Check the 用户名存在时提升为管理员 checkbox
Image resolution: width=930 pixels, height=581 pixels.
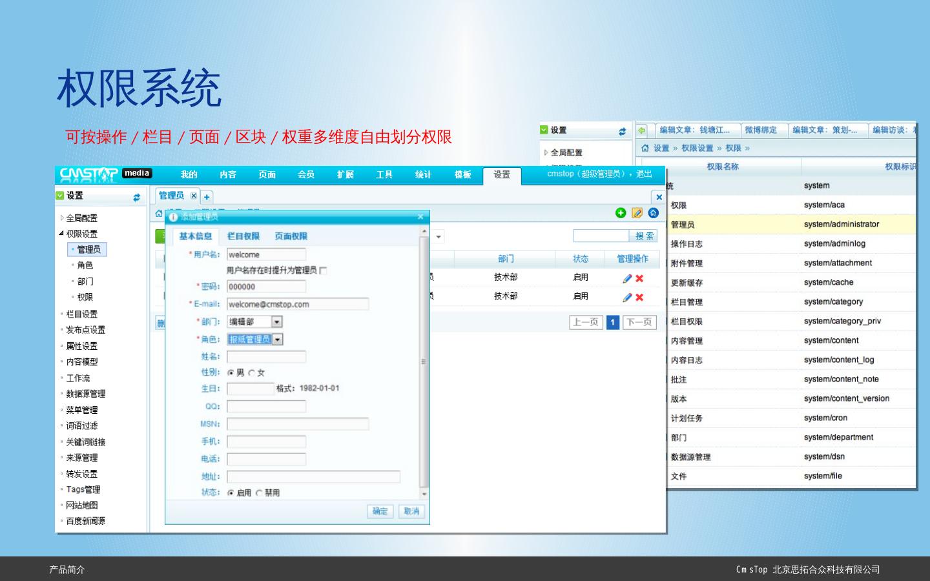coord(323,270)
